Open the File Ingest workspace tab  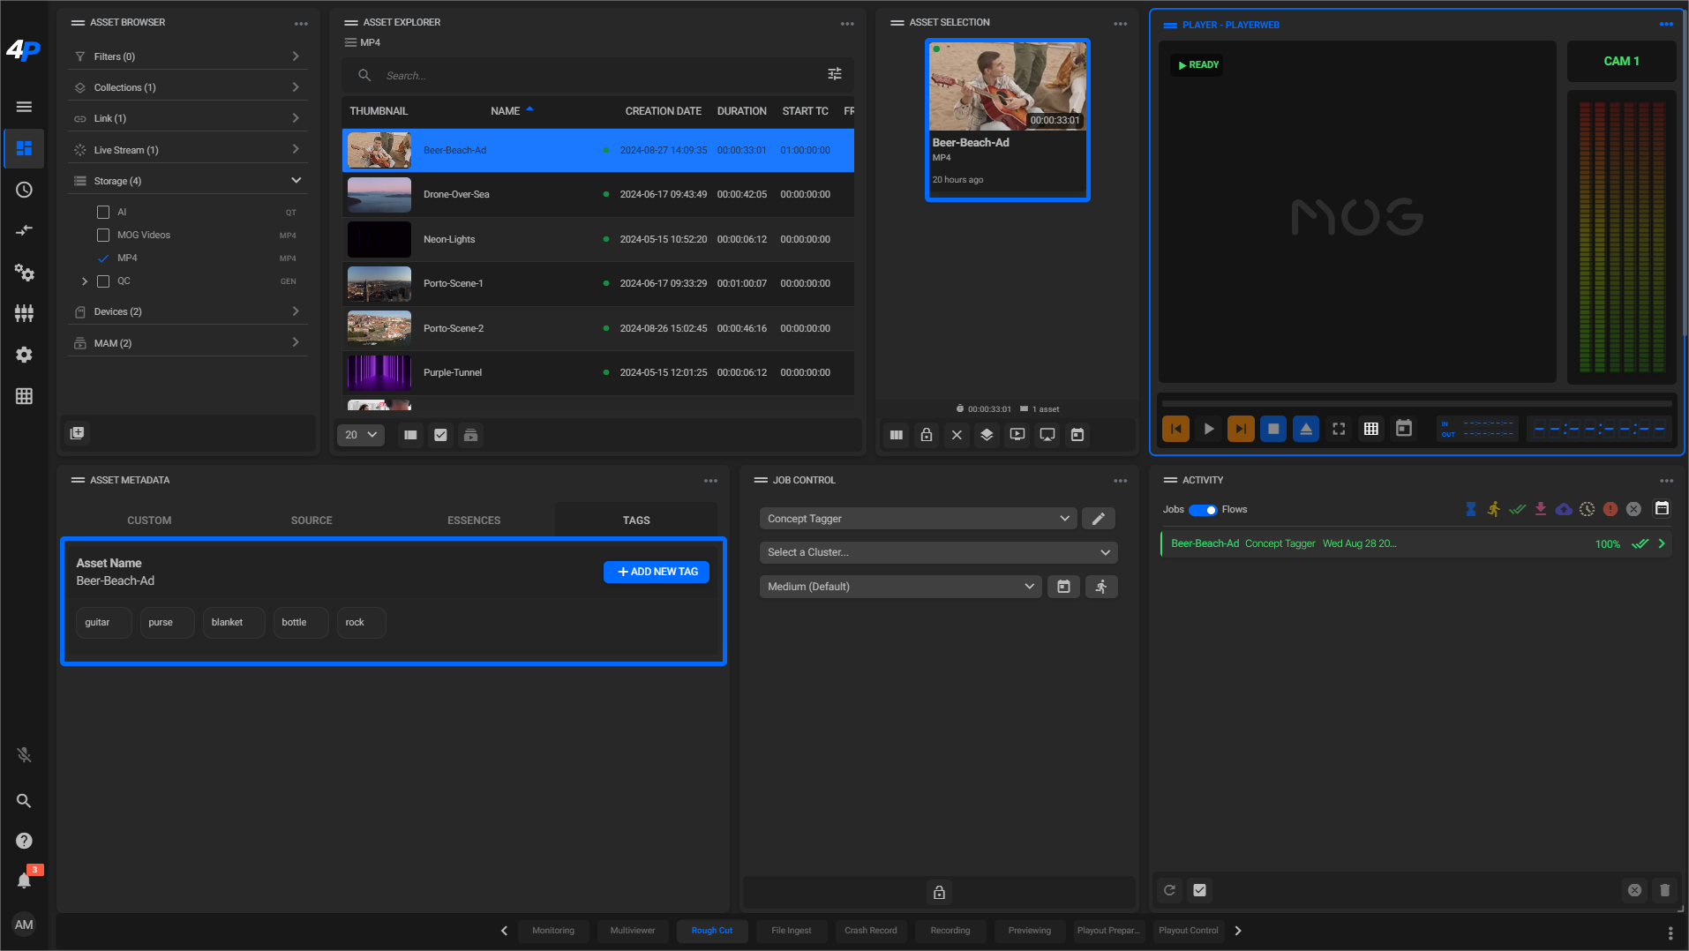[792, 931]
